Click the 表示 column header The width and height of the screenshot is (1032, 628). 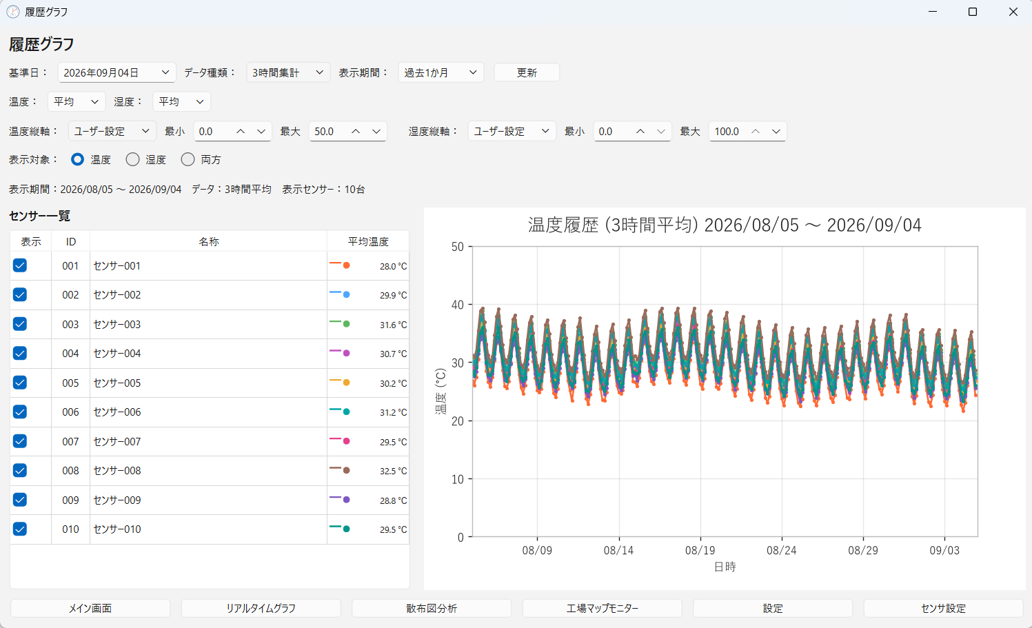(31, 241)
